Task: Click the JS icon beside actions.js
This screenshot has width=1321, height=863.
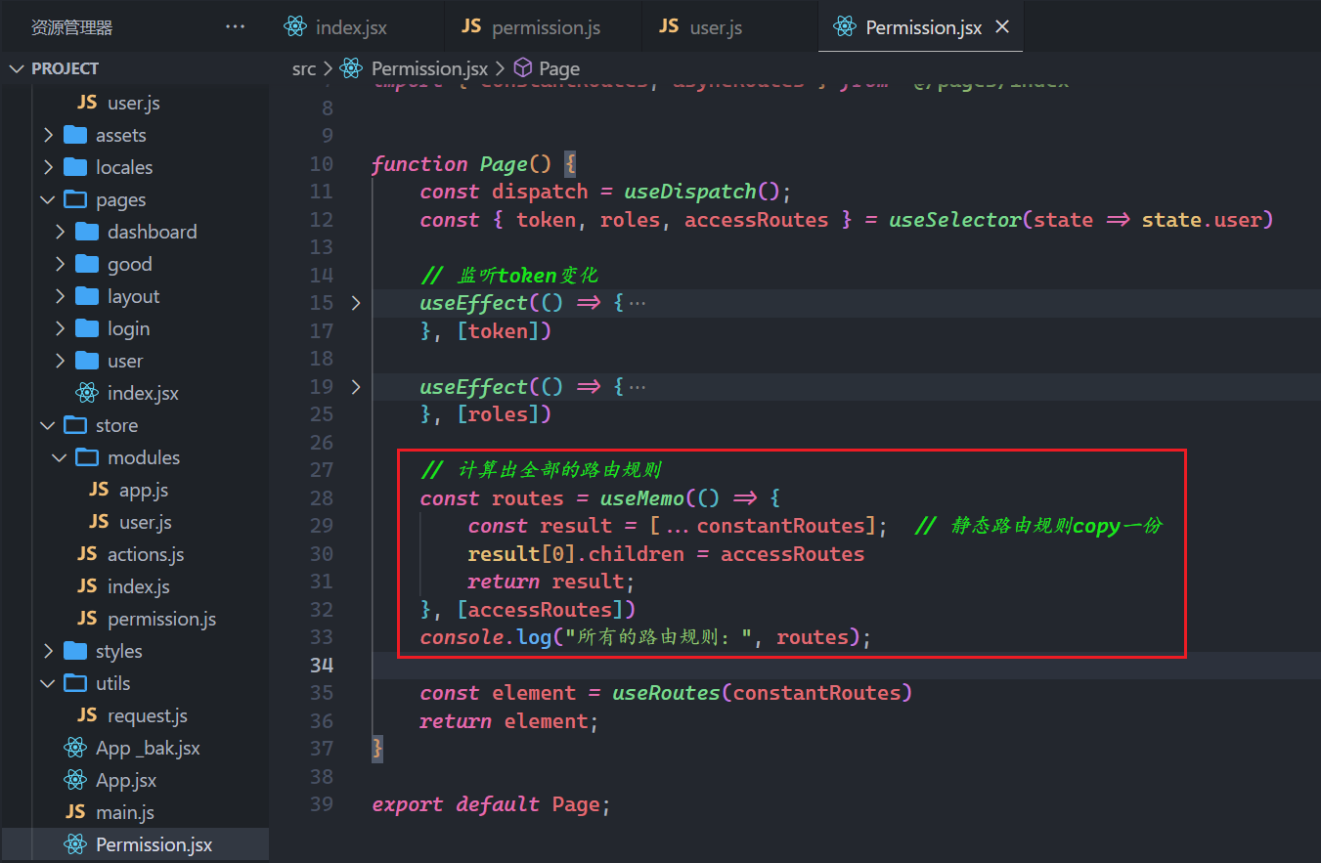Action: tap(87, 554)
